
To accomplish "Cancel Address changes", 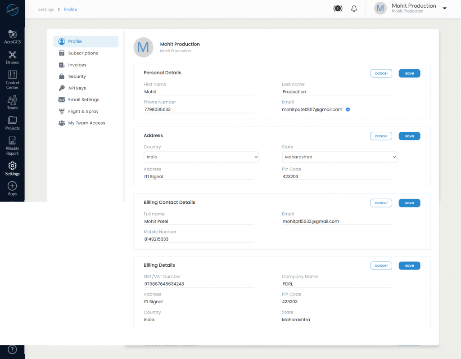I will pyautogui.click(x=381, y=136).
